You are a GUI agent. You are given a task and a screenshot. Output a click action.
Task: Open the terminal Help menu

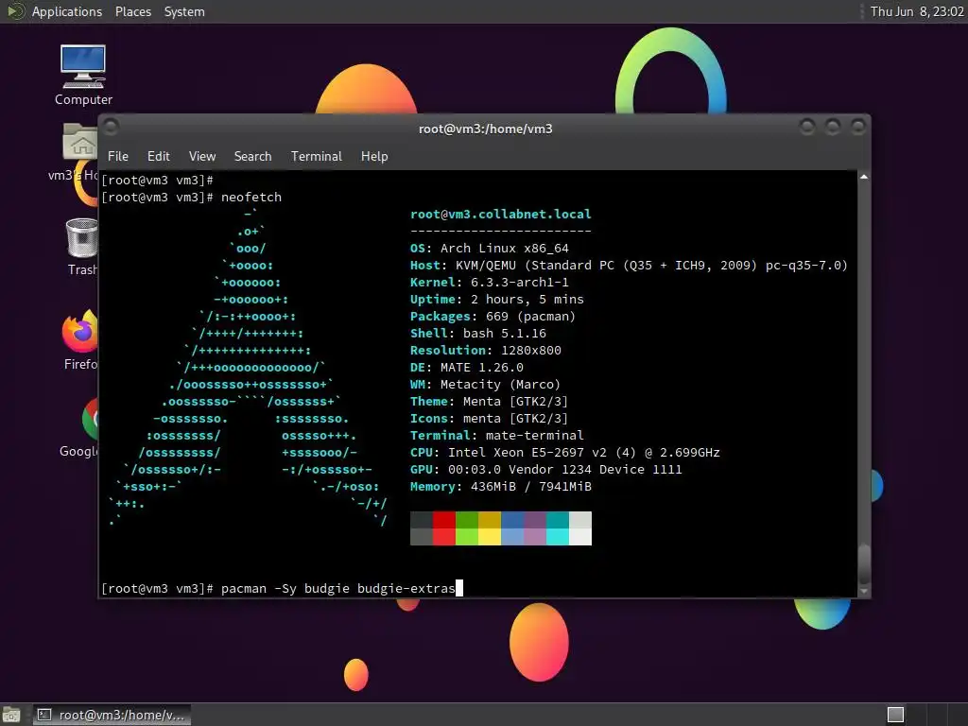click(x=374, y=156)
